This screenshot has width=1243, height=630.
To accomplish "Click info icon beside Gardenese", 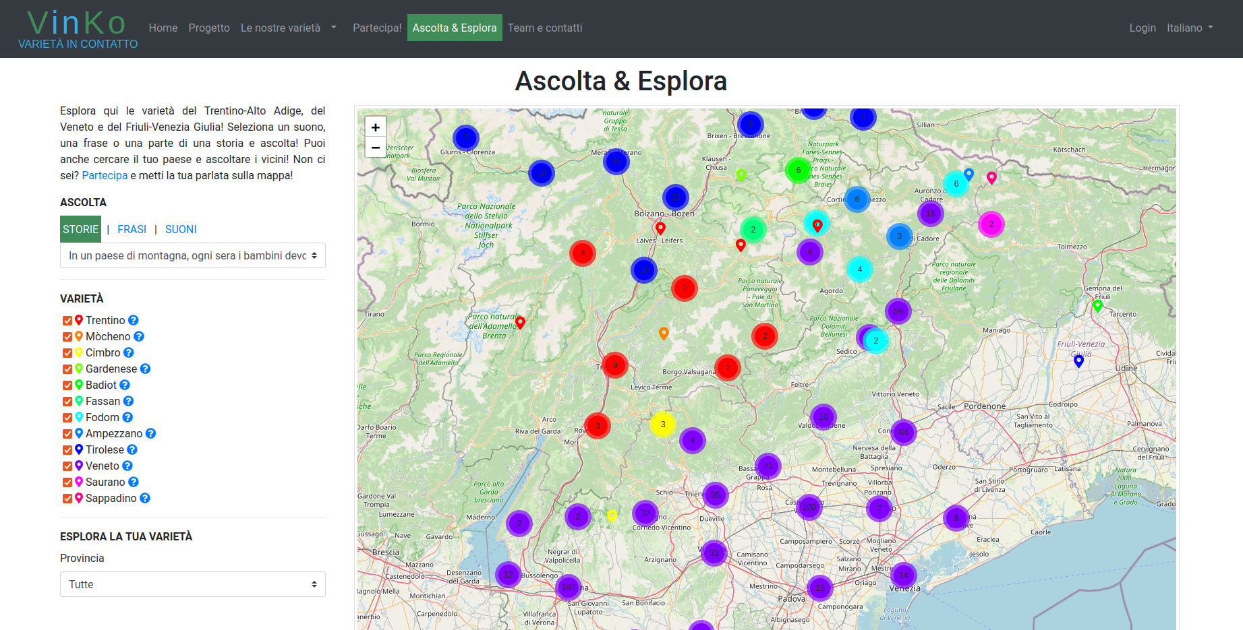I will (x=145, y=369).
